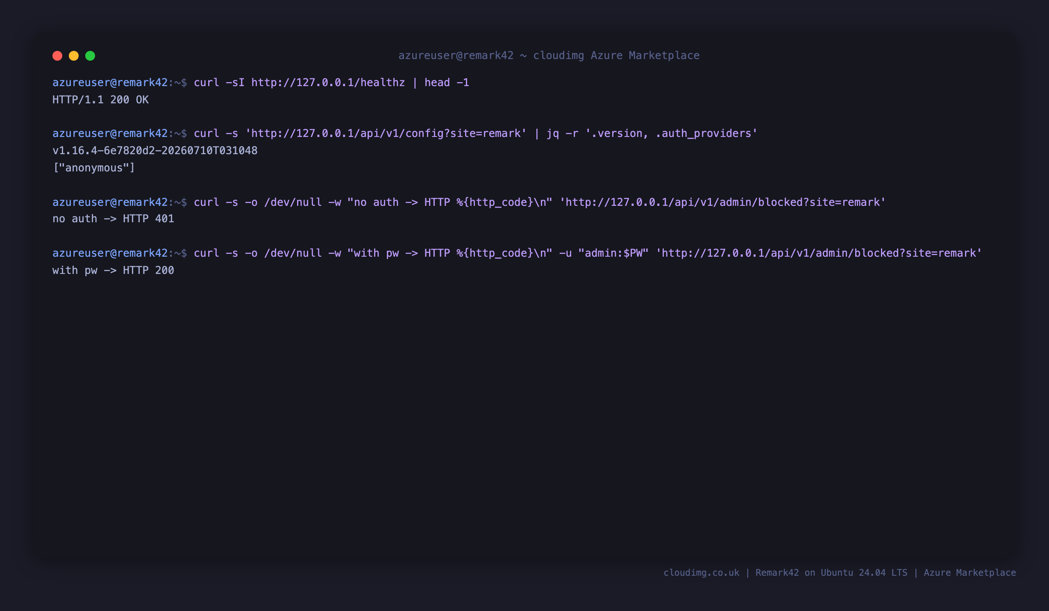Click the '["anonymous"]' output line
Screen dimensions: 1049x611
coord(94,168)
